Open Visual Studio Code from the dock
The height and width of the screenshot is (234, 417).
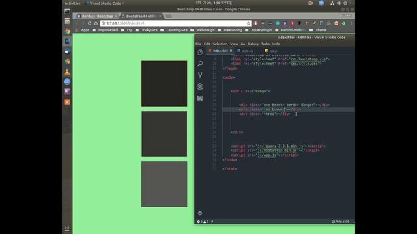point(67,42)
